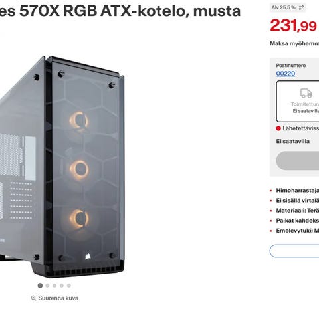Open the Maksa myöhemmin payment info
The image size is (319, 319).
coord(294,43)
